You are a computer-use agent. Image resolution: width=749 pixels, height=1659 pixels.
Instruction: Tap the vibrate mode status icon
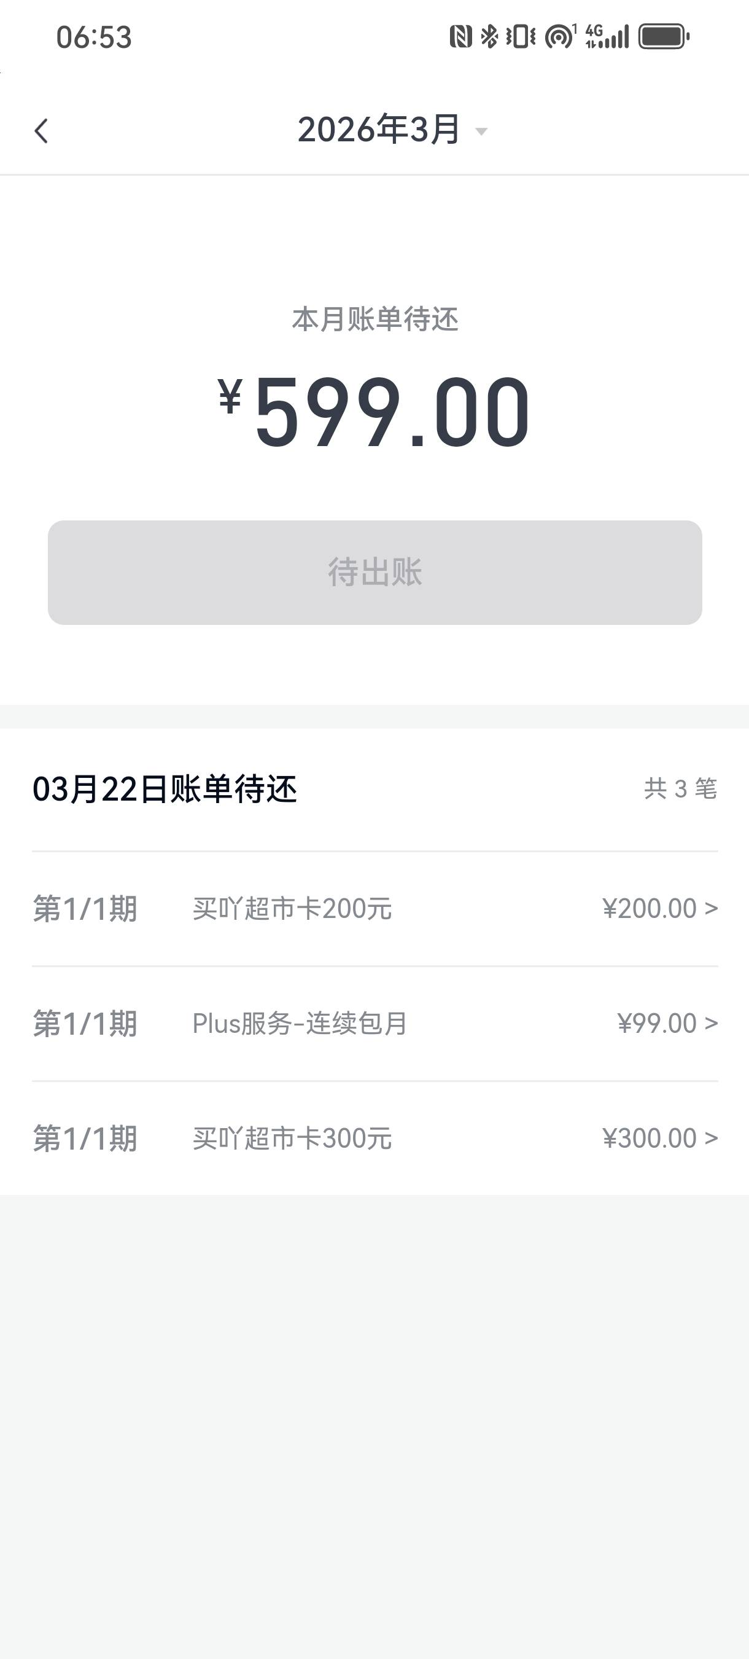521,37
